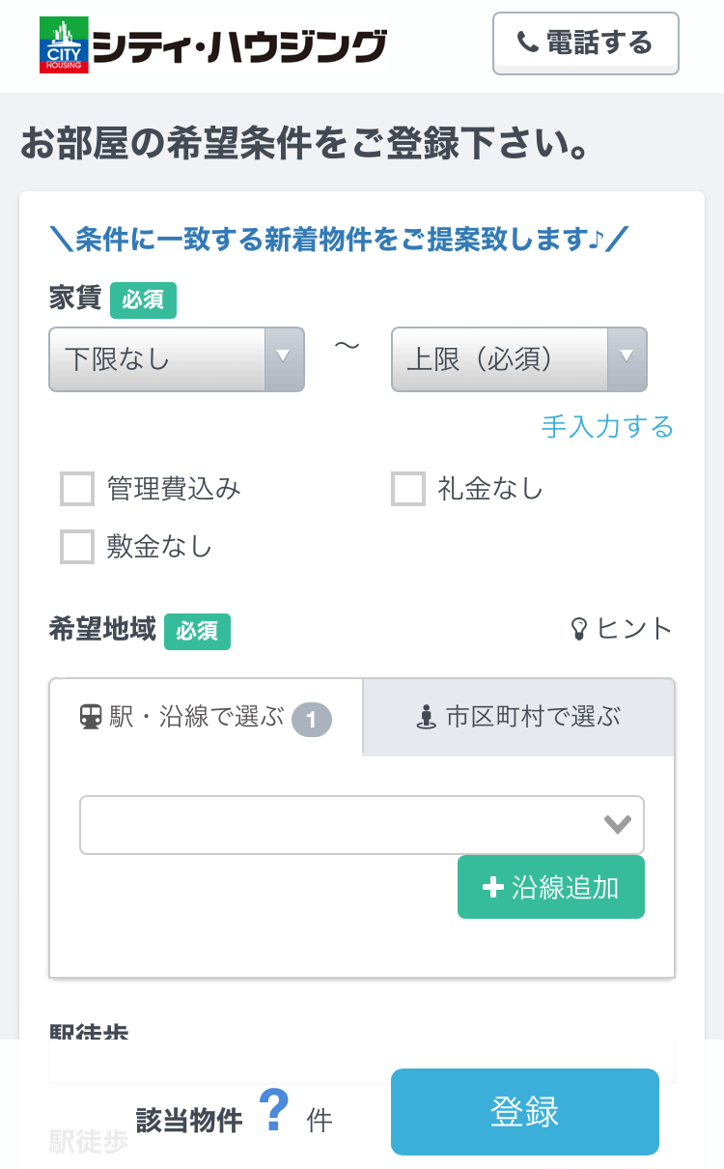Open manual entry via 手入力する link
724x1169 pixels.
pos(608,426)
